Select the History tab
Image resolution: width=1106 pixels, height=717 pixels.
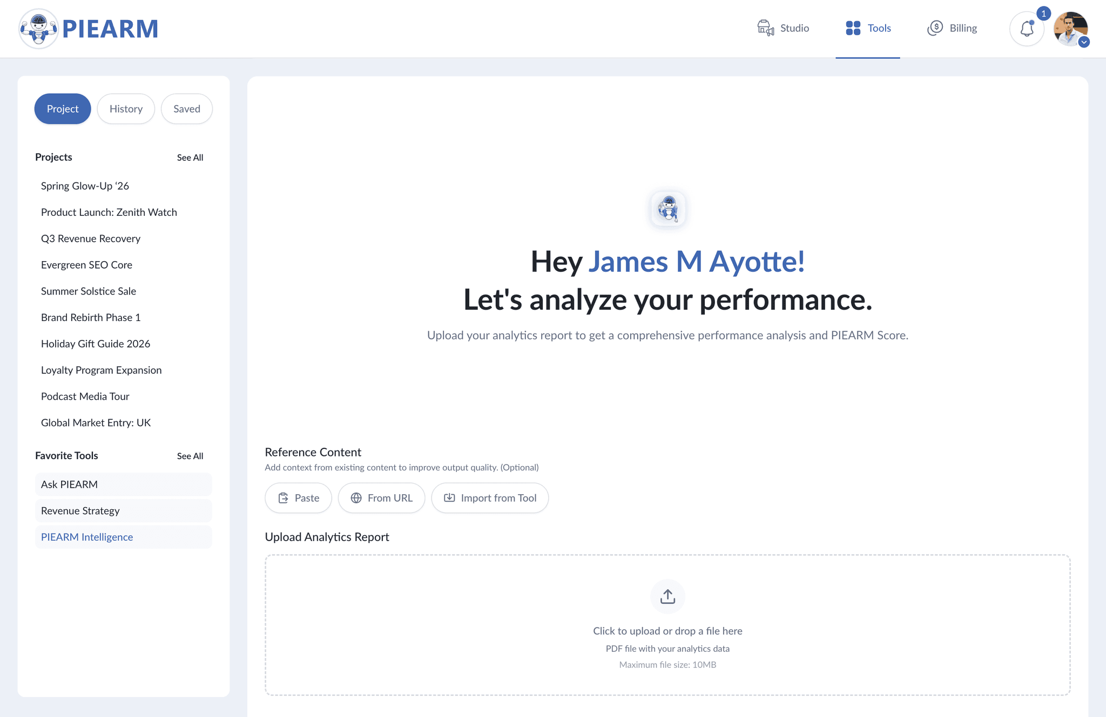126,109
